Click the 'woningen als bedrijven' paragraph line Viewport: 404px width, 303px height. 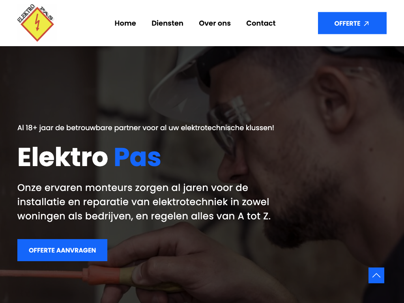click(x=144, y=216)
